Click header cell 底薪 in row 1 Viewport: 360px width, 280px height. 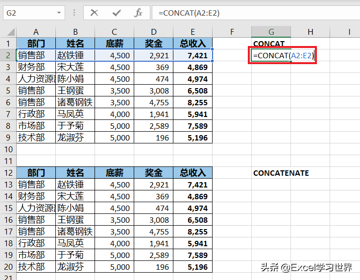coord(114,44)
